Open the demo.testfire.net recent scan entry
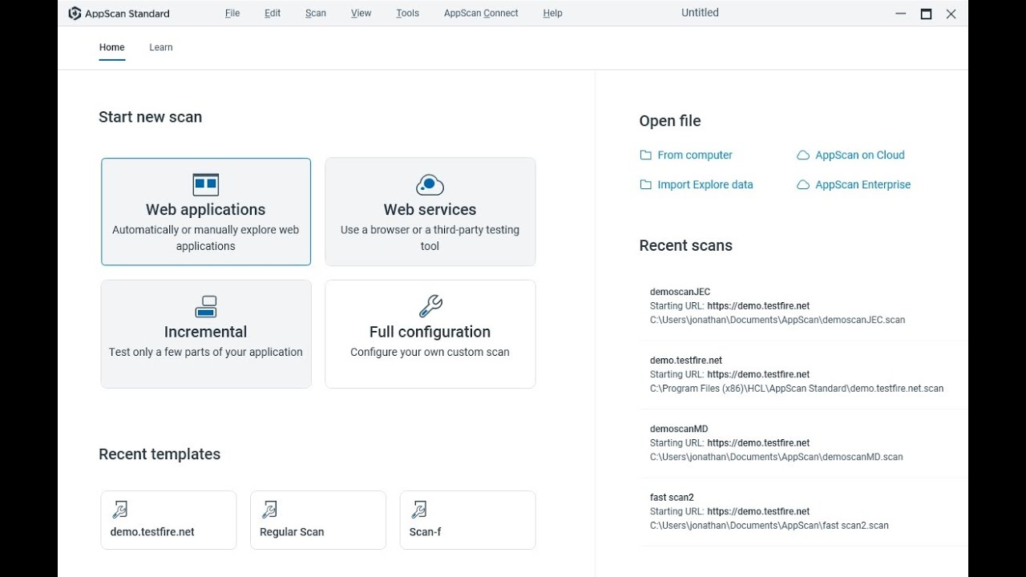 (804, 374)
